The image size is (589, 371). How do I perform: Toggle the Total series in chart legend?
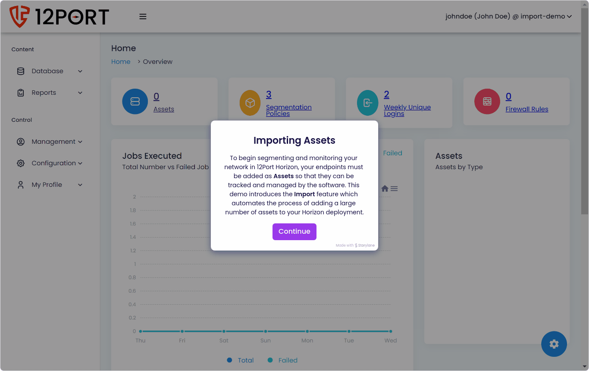241,360
